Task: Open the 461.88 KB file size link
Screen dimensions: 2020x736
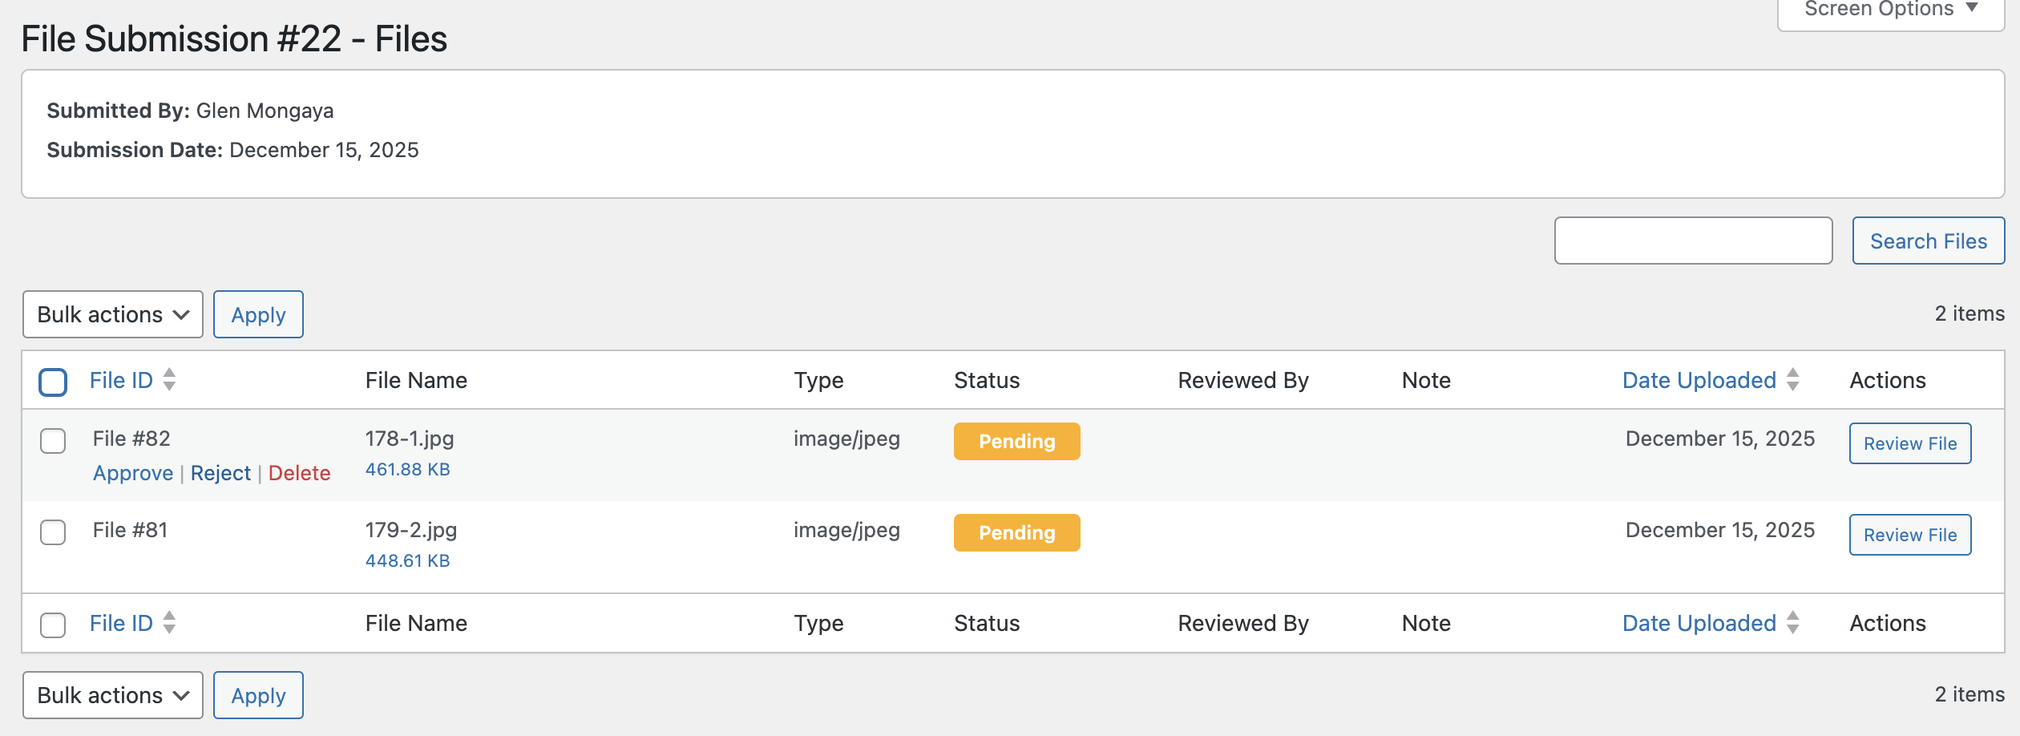Action: 409,469
